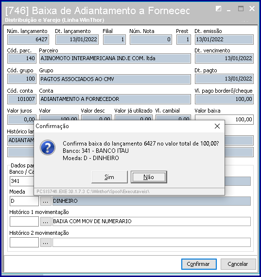Screen dimensions: 261x277
Task: Click the Núm. Nota field
Action: pyautogui.click(x=151, y=39)
